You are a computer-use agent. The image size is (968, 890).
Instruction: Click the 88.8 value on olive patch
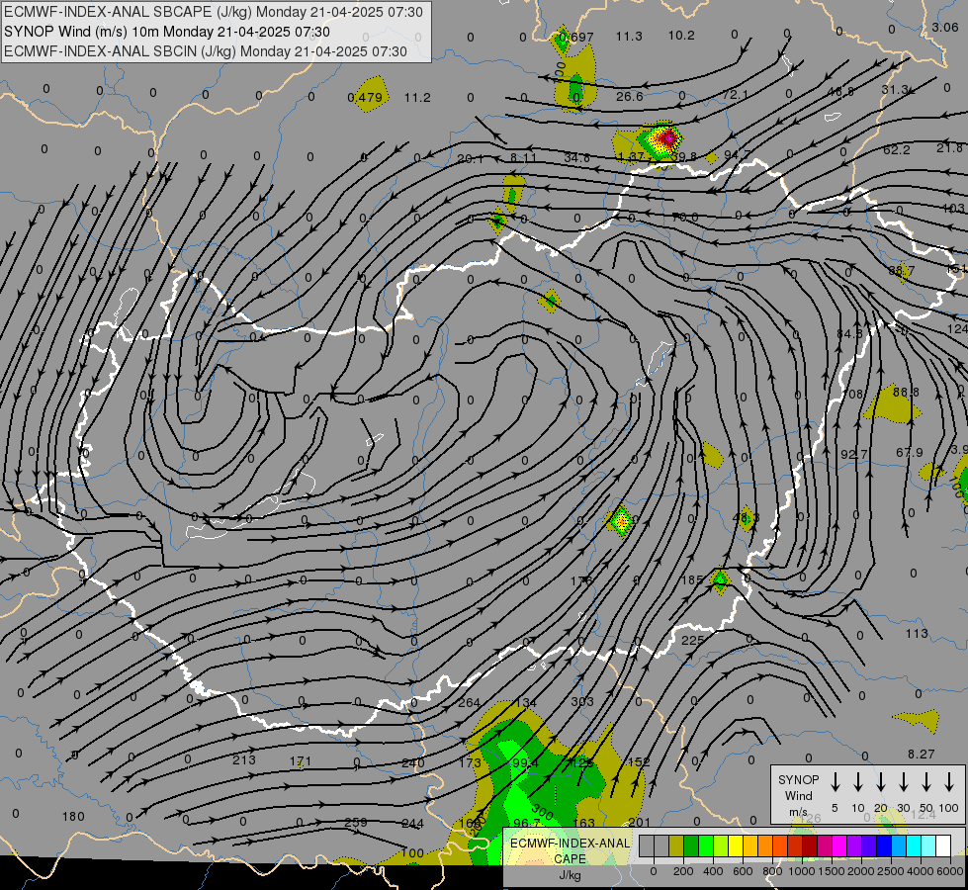click(906, 393)
